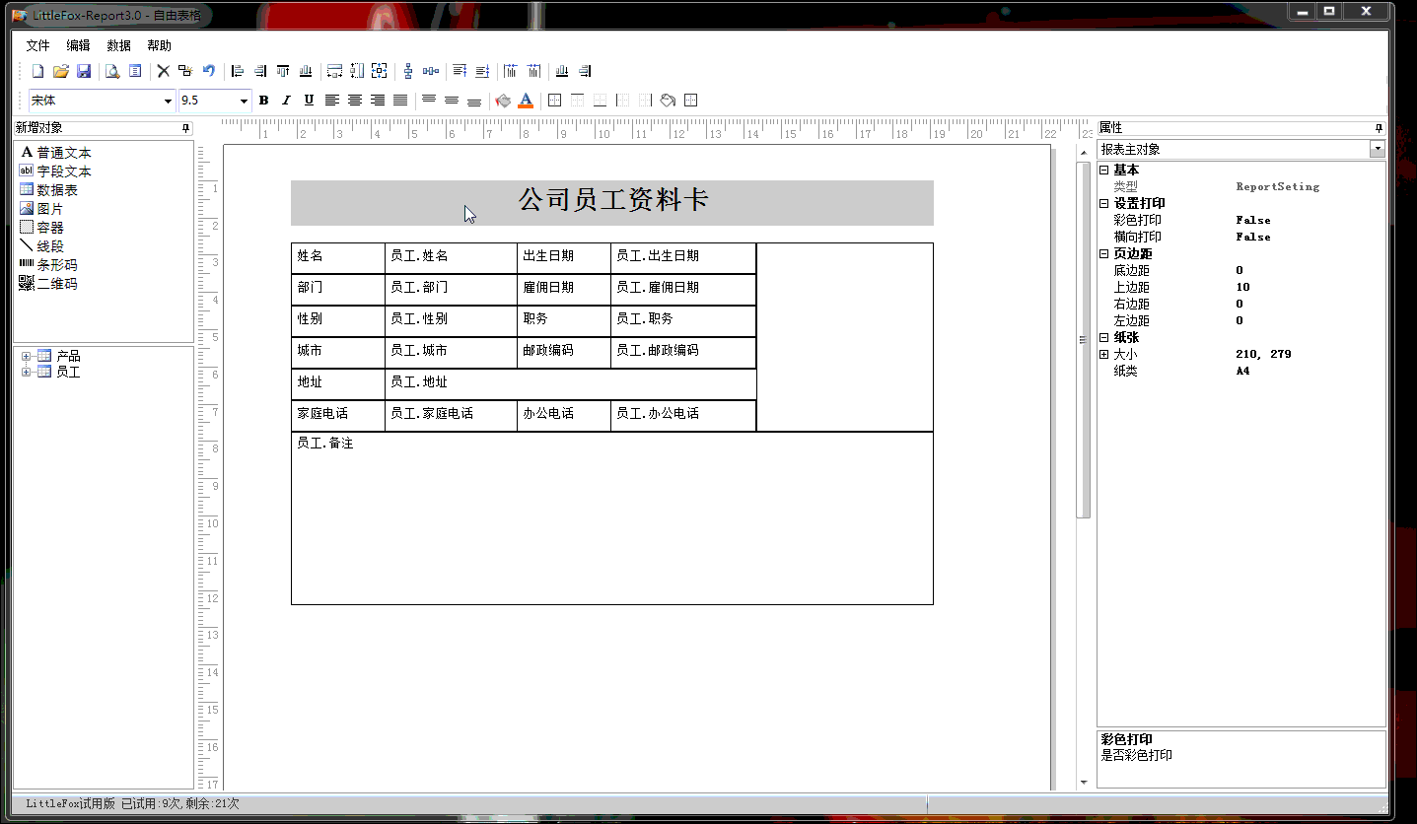Open the 帮助 menu
This screenshot has height=824, width=1417.
tap(159, 45)
